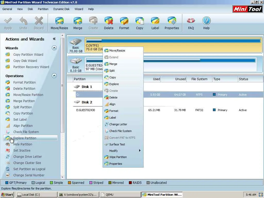Expand the Modify submenu in context menu
Image resolution: width=264 pixels, height=198 pixels.
(123, 151)
